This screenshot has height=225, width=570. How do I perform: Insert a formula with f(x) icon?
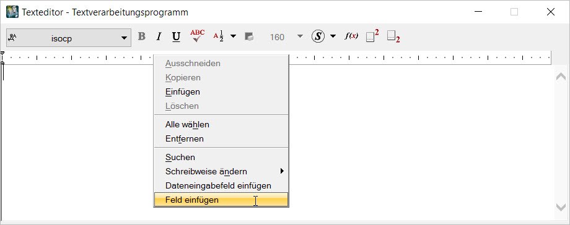coord(351,36)
